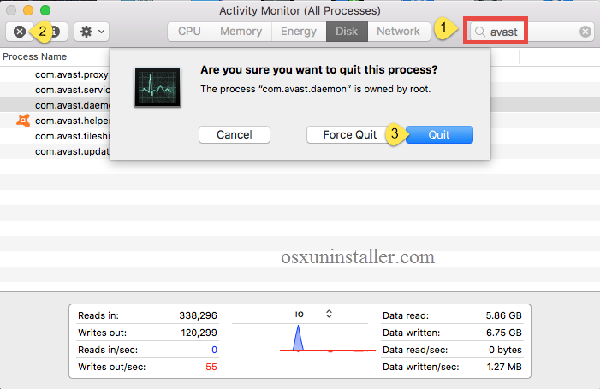
Task: Switch to the Memory tab
Action: coord(241,32)
